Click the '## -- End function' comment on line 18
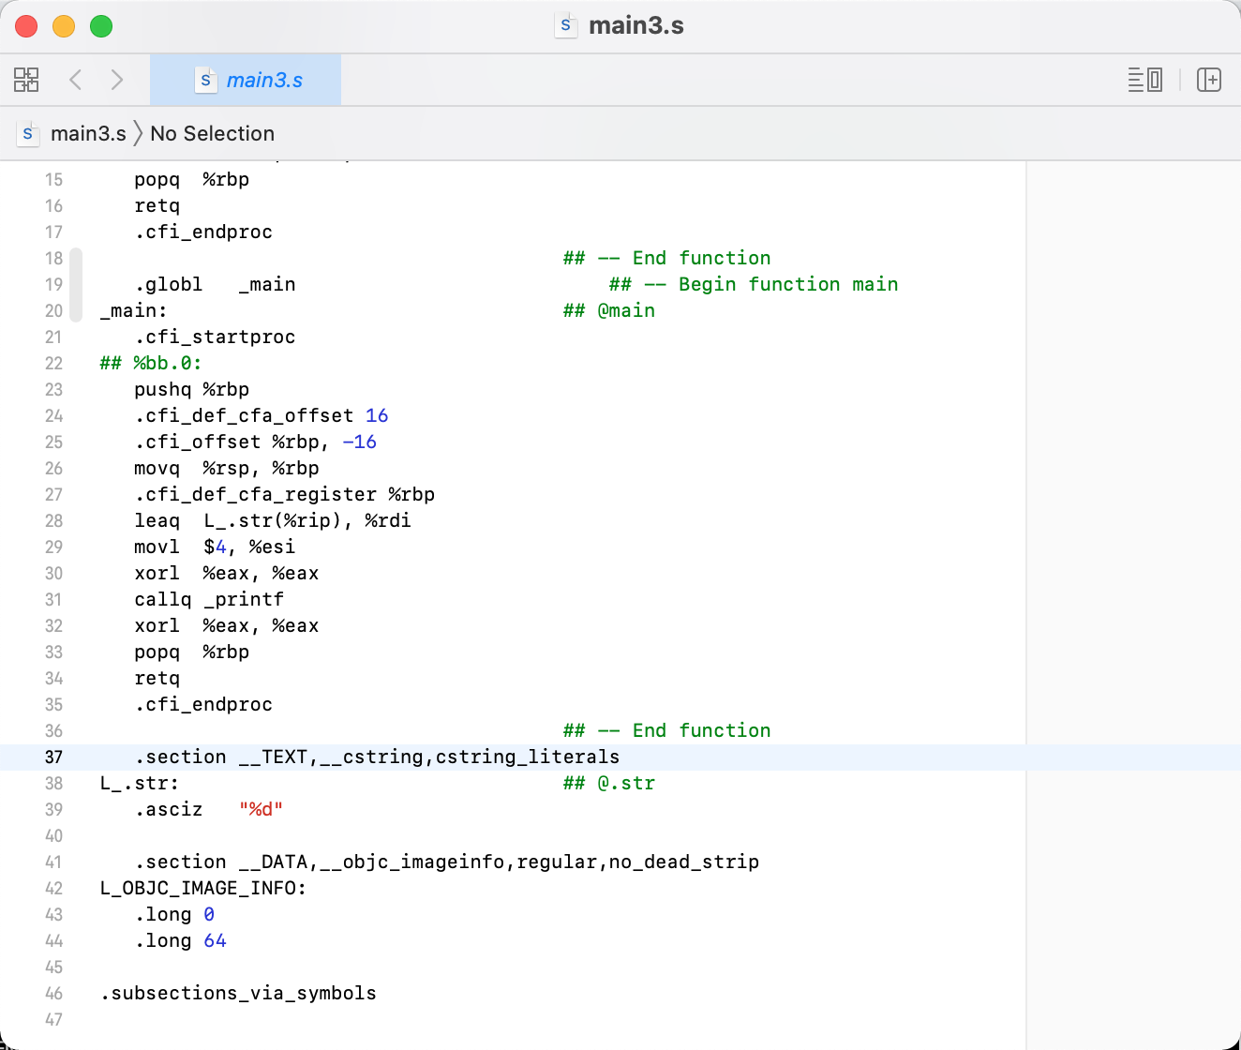Viewport: 1241px width, 1050px height. click(667, 258)
